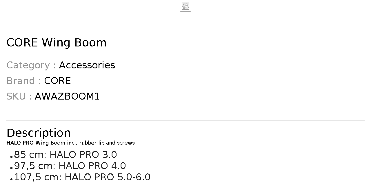Click the "Brand :" label
The width and height of the screenshot is (371, 189).
pyautogui.click(x=23, y=81)
